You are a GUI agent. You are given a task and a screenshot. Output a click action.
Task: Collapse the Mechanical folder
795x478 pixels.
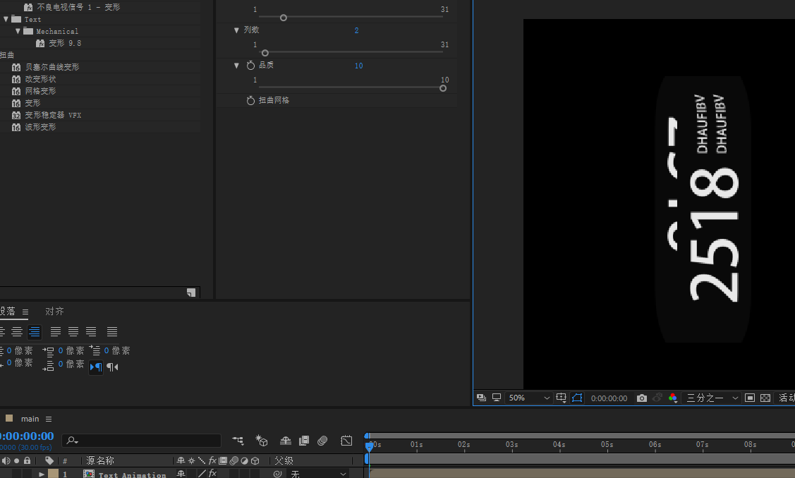(18, 31)
